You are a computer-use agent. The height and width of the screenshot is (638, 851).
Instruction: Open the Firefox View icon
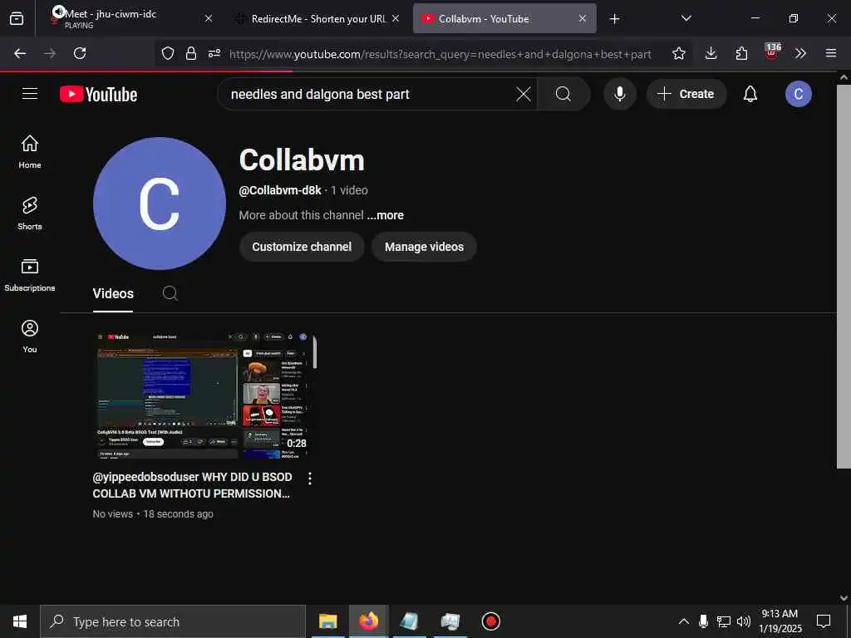pyautogui.click(x=17, y=18)
